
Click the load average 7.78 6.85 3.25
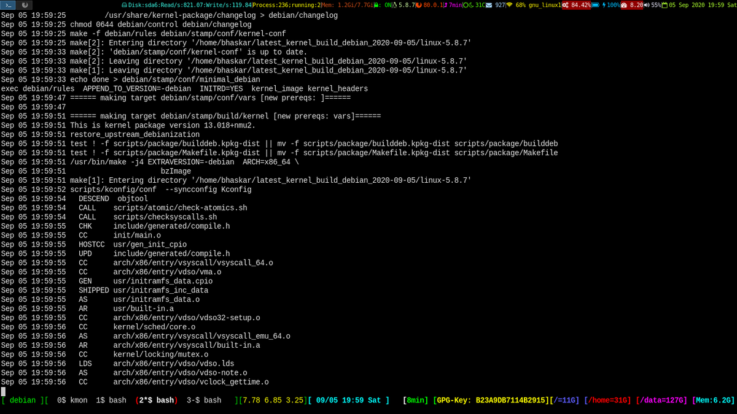coord(273,401)
